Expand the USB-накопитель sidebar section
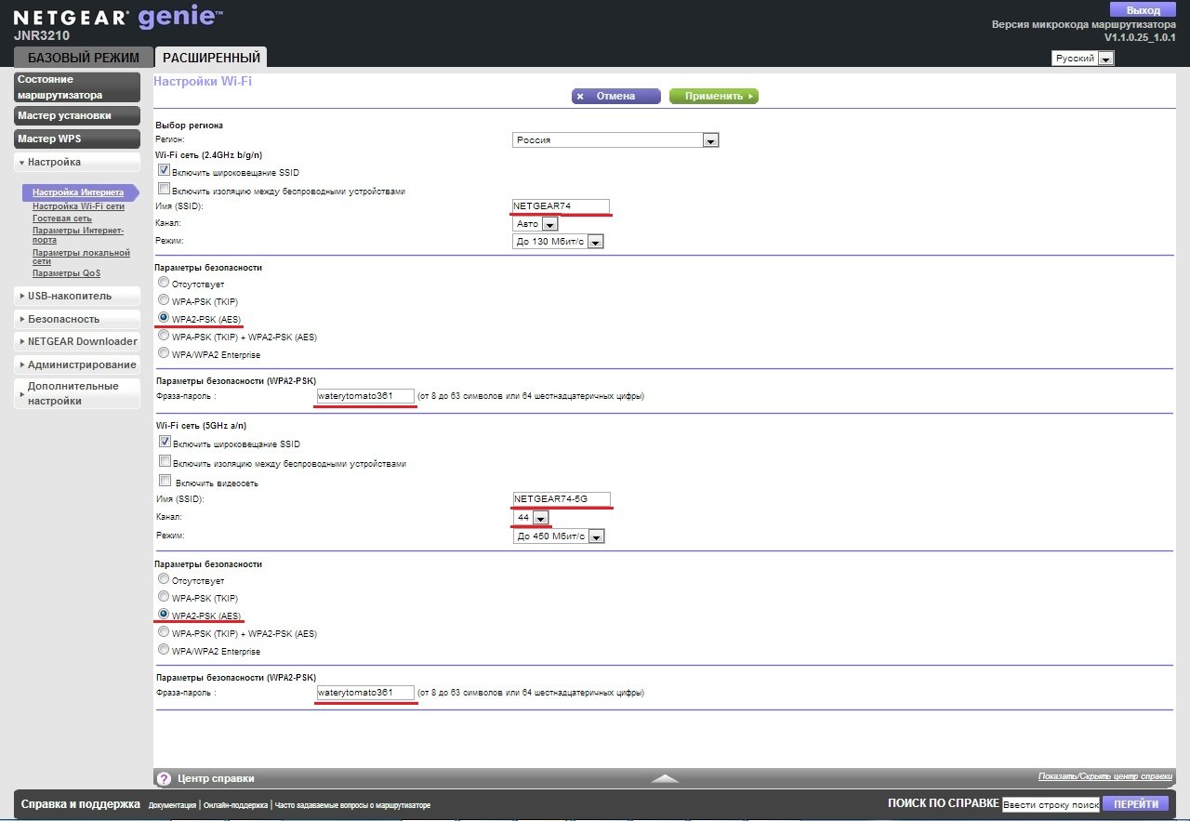 pyautogui.click(x=77, y=296)
